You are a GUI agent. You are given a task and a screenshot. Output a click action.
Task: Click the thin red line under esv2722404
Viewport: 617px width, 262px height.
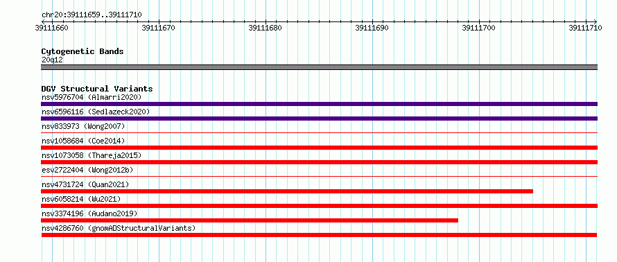click(x=319, y=177)
